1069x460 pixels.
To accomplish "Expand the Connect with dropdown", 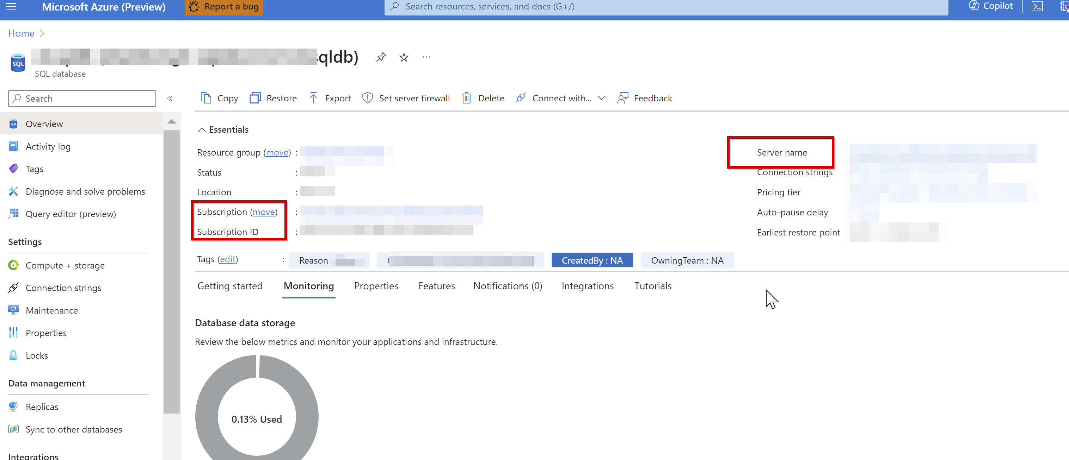I will [601, 98].
